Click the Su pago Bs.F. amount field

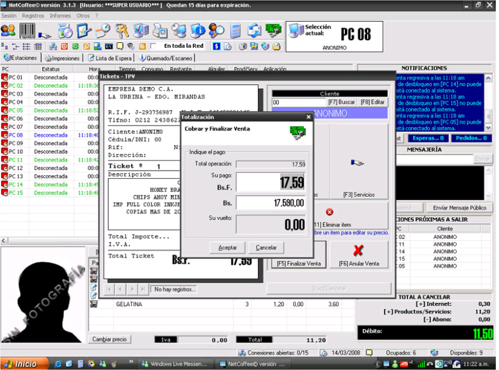click(271, 182)
